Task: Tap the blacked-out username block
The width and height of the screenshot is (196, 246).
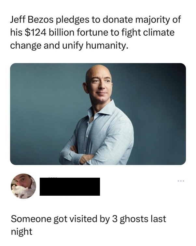Action: point(70,187)
